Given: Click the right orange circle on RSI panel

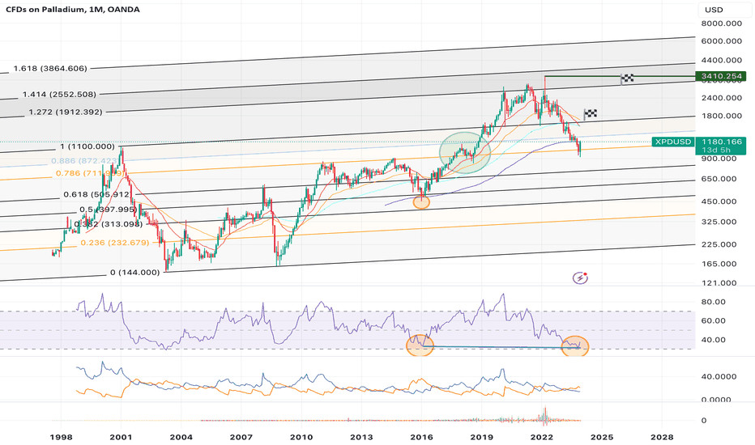Looking at the screenshot, I should pyautogui.click(x=575, y=346).
